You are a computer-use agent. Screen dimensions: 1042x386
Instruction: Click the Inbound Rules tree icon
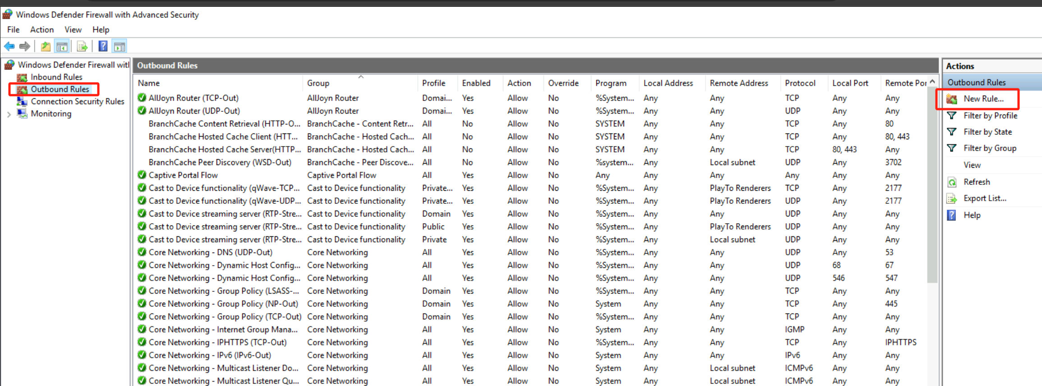click(22, 77)
